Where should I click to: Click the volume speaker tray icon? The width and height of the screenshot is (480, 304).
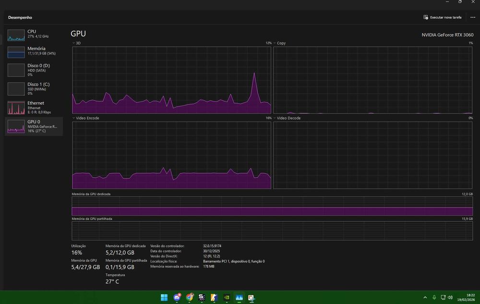(x=450, y=297)
